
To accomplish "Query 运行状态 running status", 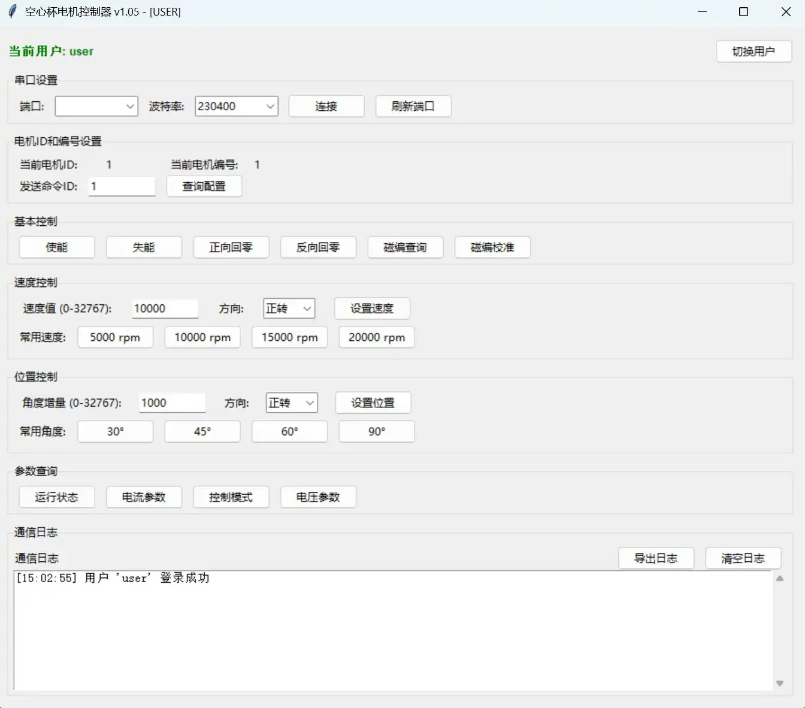I will (57, 497).
